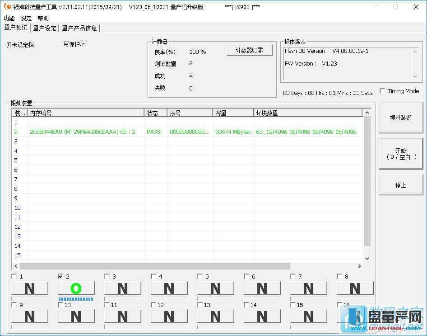Open the 功能 menu
The width and height of the screenshot is (427, 336).
(x=9, y=19)
